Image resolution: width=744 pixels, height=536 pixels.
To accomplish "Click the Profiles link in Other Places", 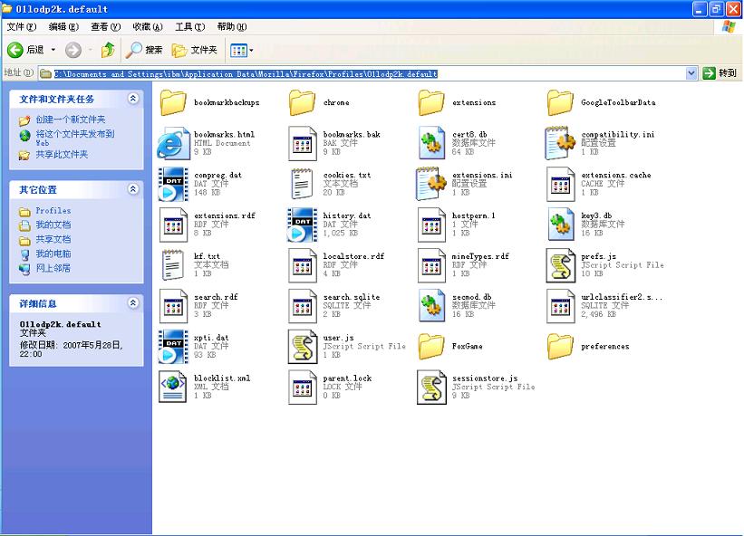I will coord(53,211).
